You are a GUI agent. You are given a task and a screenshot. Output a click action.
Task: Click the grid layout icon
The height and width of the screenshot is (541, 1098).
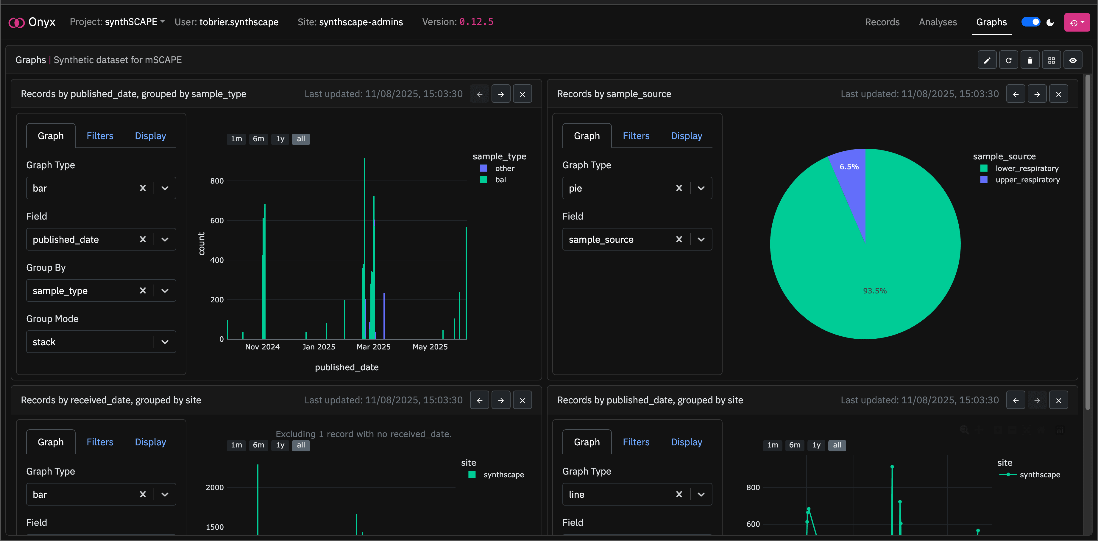click(1051, 60)
